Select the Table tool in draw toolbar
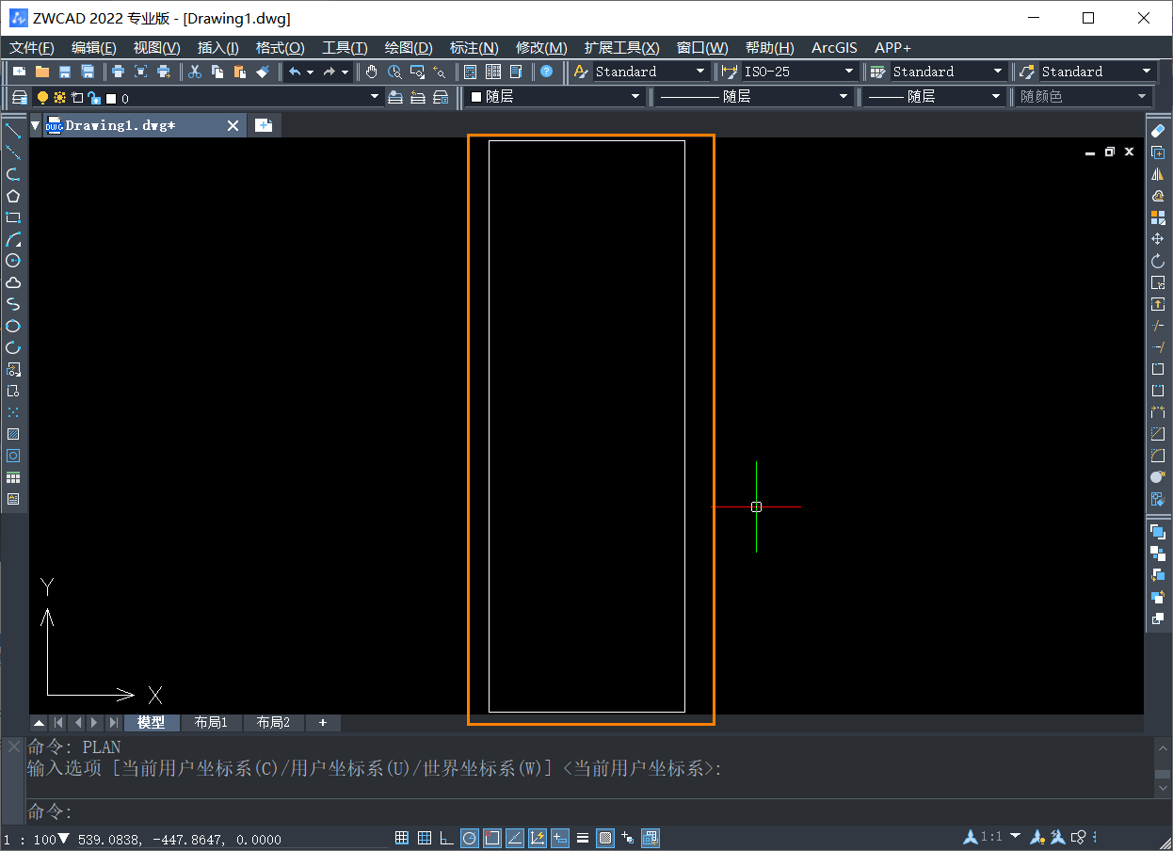Viewport: 1173px width, 851px height. tap(13, 477)
